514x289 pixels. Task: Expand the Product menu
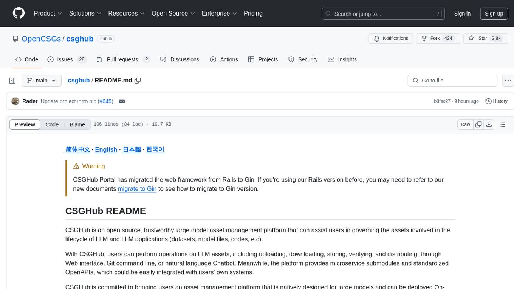48,13
